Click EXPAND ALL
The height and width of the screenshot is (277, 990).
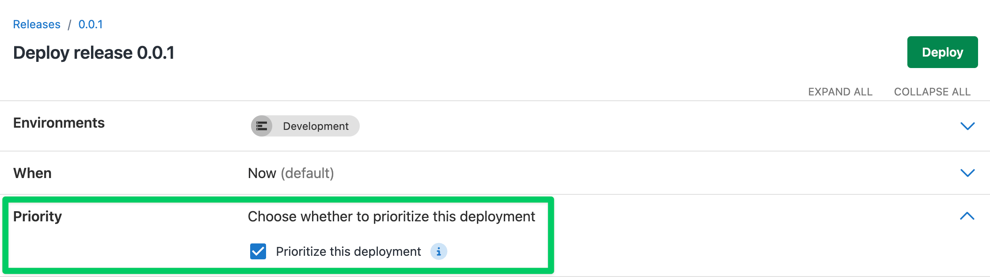pos(840,92)
